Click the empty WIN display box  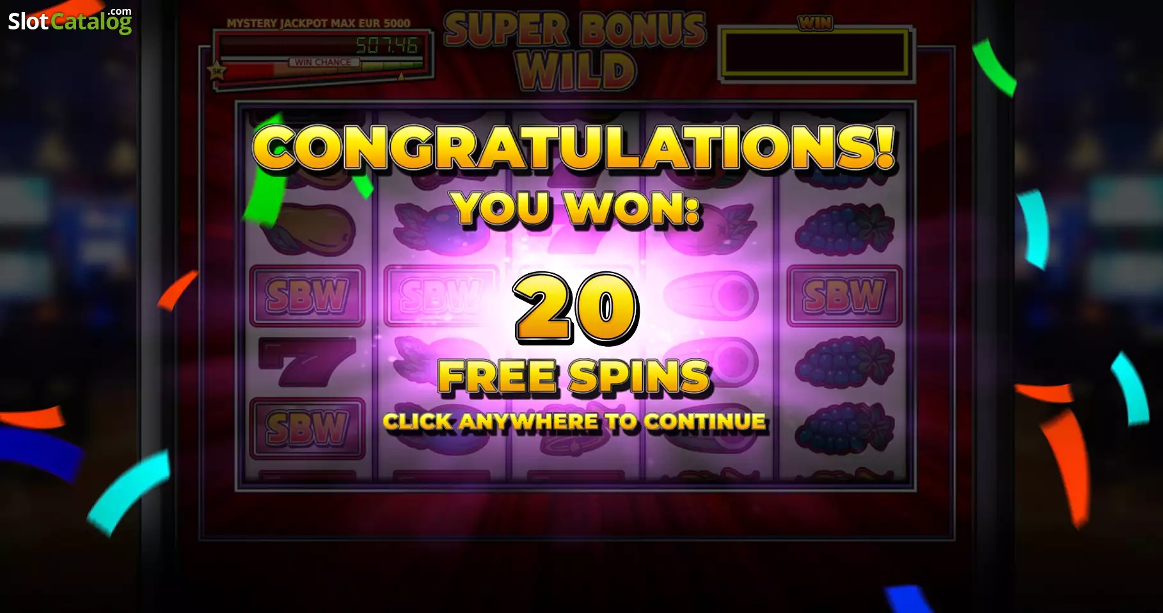[815, 54]
